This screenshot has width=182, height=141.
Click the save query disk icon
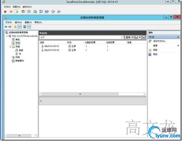pos(136,37)
